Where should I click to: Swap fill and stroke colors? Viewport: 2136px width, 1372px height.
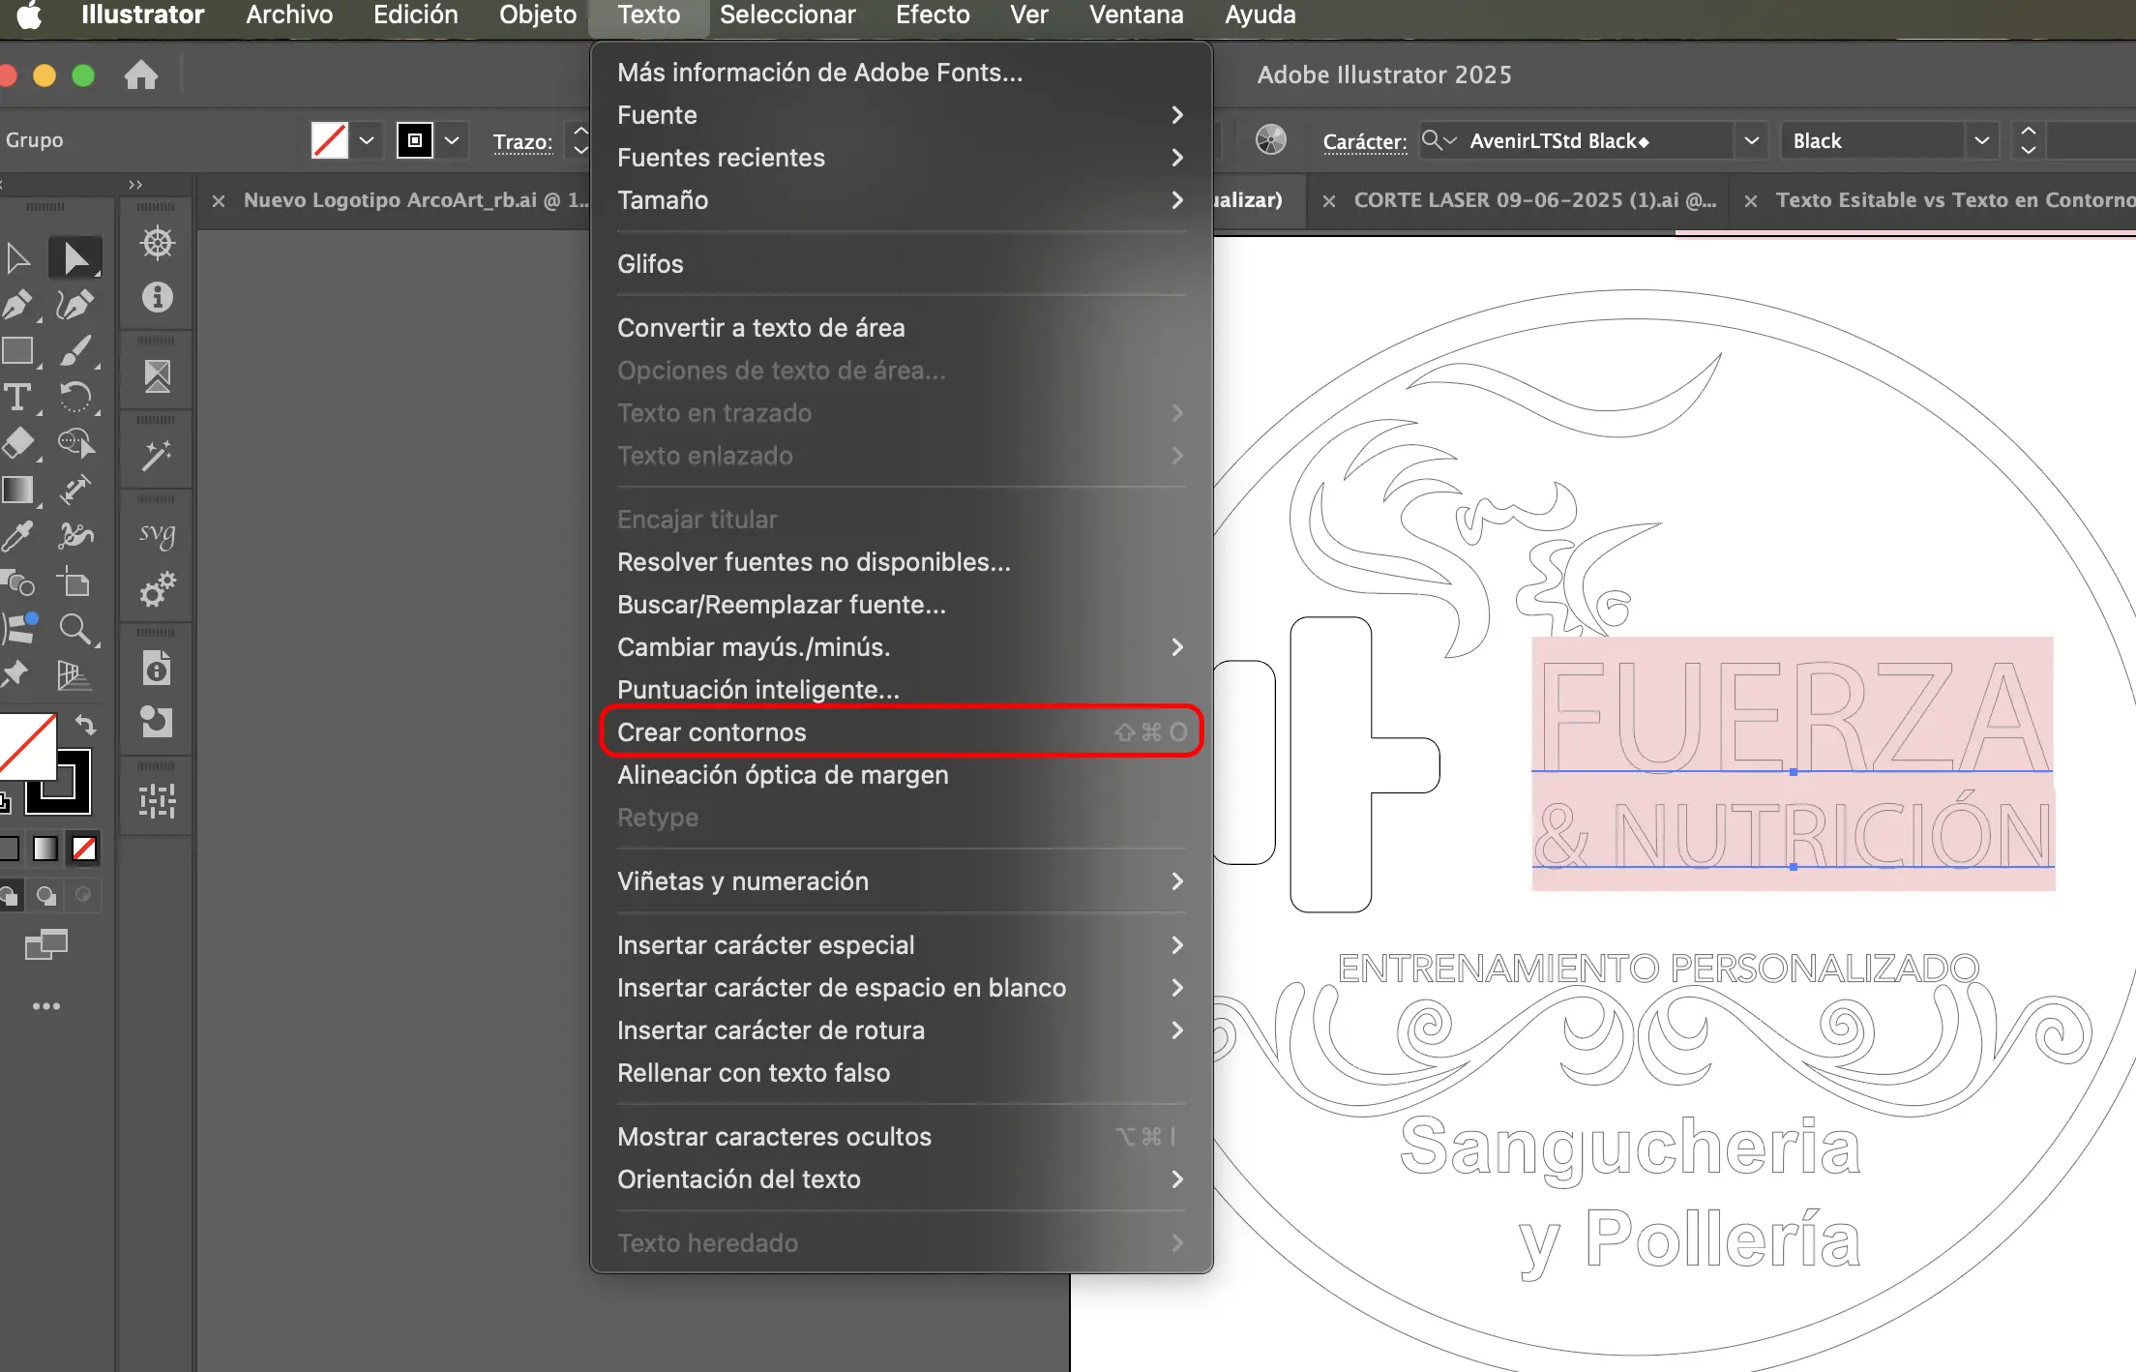click(x=85, y=725)
